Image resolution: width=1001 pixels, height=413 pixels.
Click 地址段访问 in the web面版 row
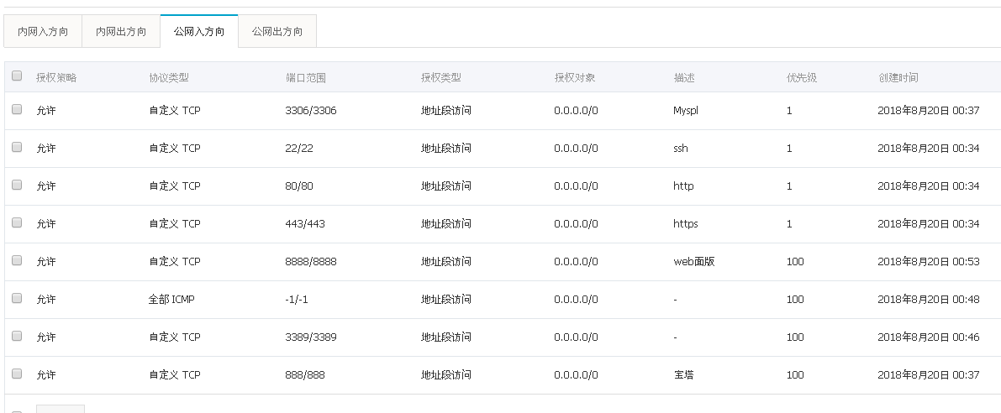point(446,261)
